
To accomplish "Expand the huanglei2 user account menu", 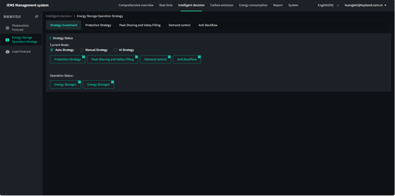I will point(366,5).
